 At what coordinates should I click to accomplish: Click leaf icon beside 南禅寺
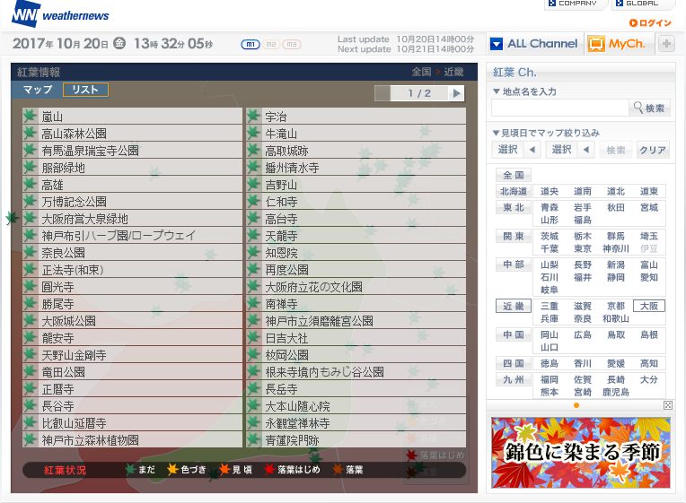[254, 303]
